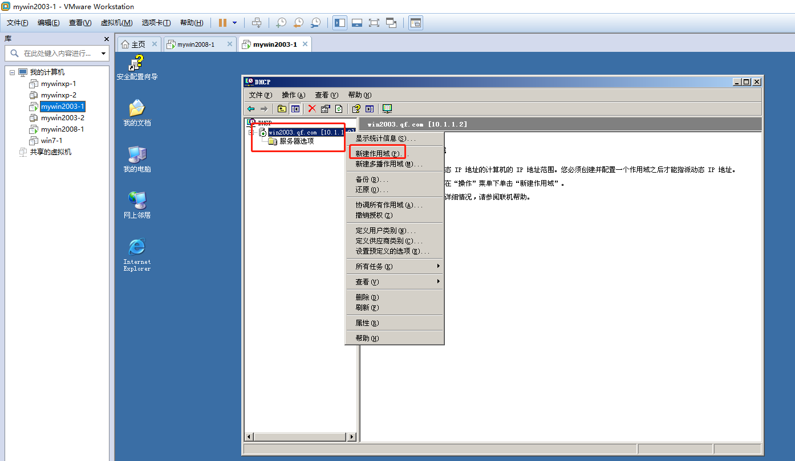Image resolution: width=795 pixels, height=461 pixels.
Task: Click the Show/Hide action pane toolbar icon
Action: [370, 109]
